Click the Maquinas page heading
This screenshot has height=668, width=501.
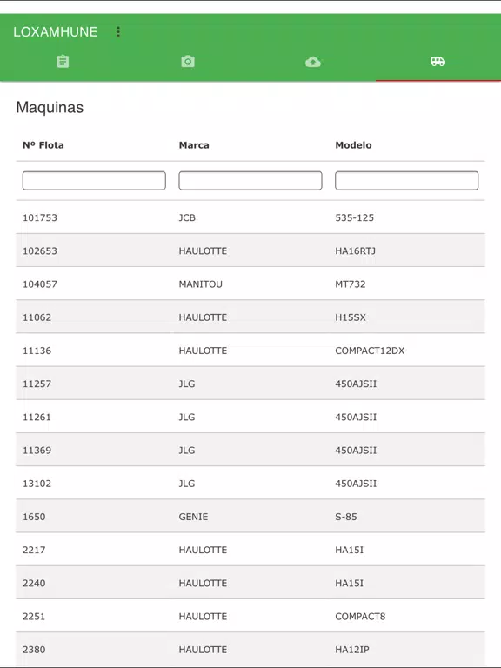(x=50, y=107)
